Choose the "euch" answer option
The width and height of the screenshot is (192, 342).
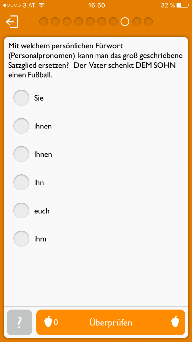click(21, 211)
